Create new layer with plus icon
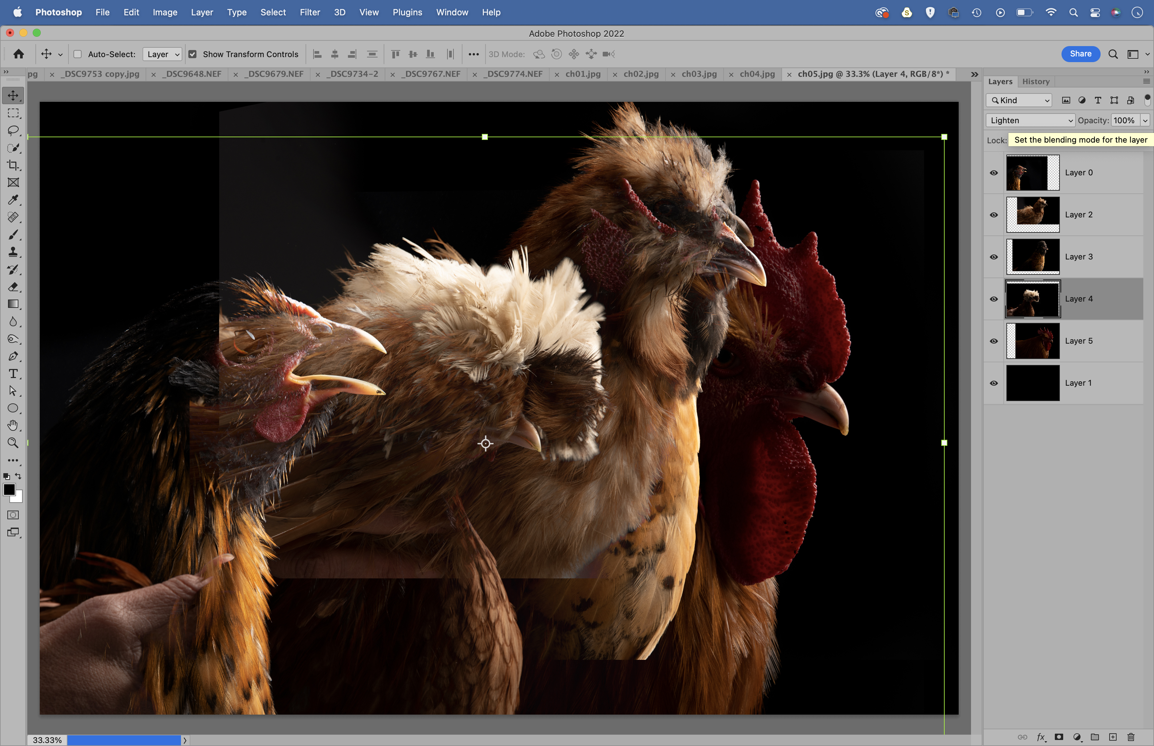 coord(1113,737)
